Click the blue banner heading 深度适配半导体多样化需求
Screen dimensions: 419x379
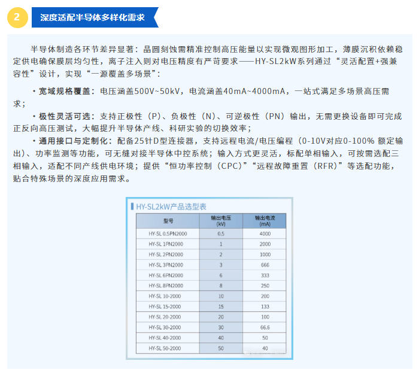93,17
